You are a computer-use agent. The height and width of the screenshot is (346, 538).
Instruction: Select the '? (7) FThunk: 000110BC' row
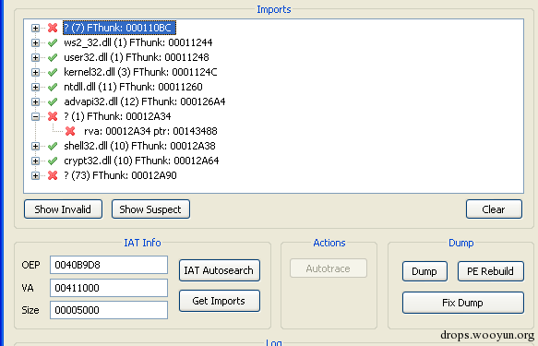119,28
